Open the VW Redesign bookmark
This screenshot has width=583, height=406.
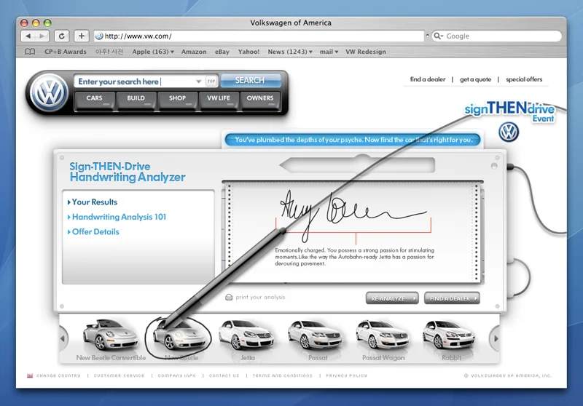tap(366, 52)
